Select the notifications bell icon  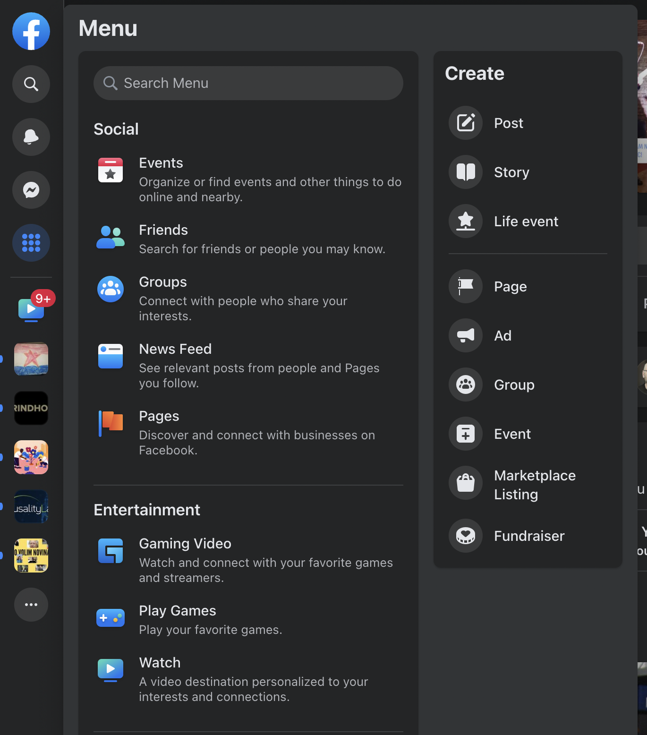tap(31, 137)
